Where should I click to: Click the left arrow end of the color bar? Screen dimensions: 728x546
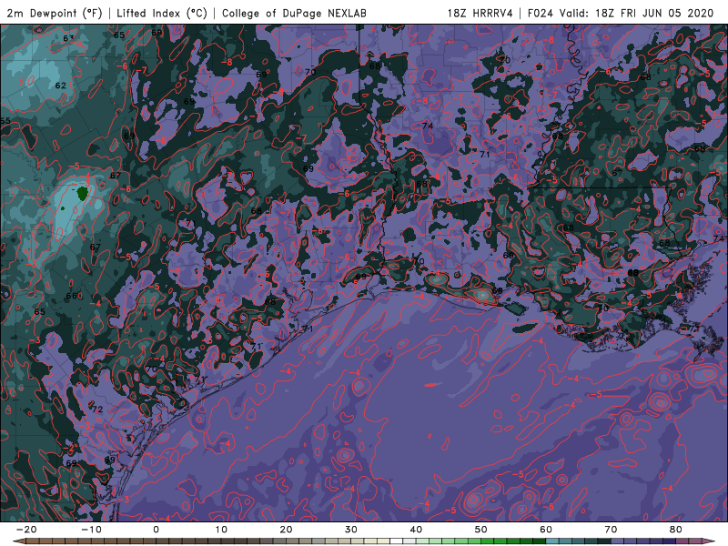pos(18,541)
